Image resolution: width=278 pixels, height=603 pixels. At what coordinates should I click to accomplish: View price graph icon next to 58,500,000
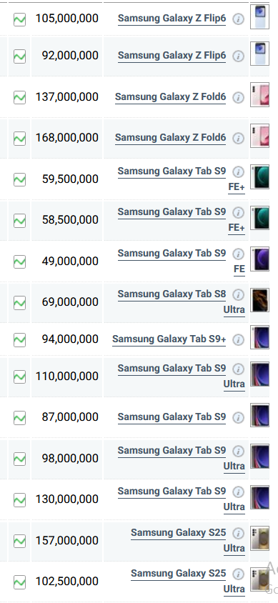tap(19, 221)
